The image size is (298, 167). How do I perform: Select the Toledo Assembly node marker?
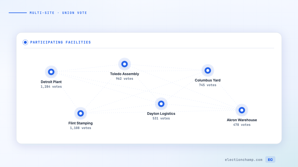[x=125, y=64]
